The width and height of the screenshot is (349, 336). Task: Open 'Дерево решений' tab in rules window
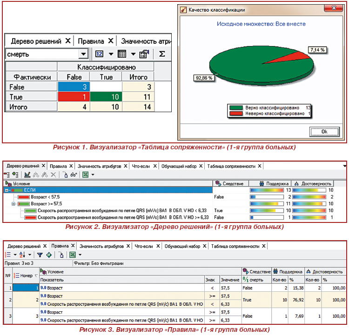point(24,246)
